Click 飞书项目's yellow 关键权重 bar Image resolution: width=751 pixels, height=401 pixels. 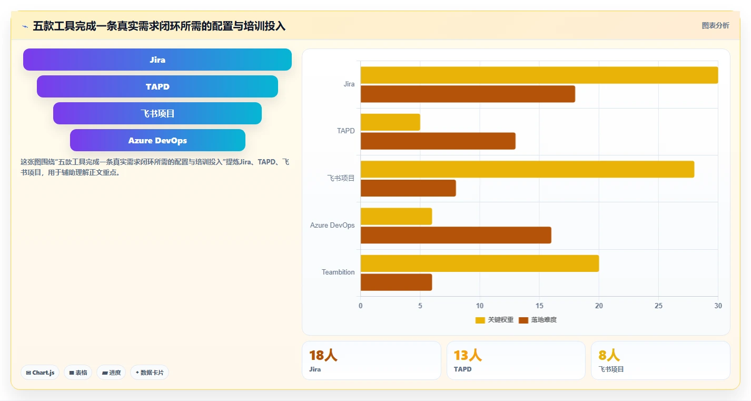pos(527,169)
